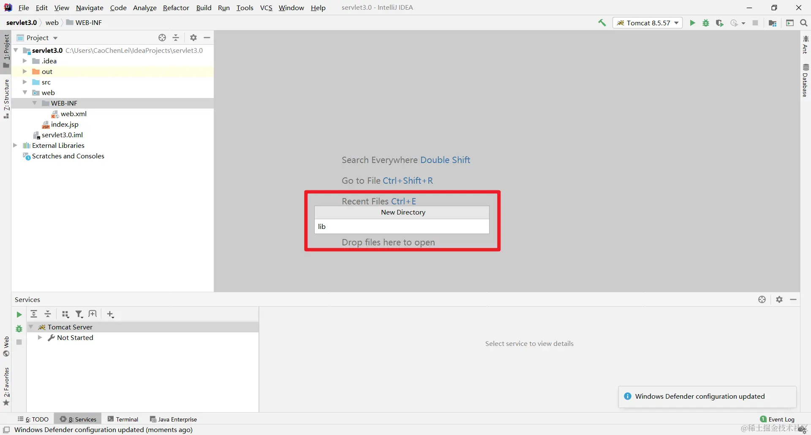The width and height of the screenshot is (811, 435).
Task: Click Group By icon in Services toolbar
Action: tap(65, 314)
